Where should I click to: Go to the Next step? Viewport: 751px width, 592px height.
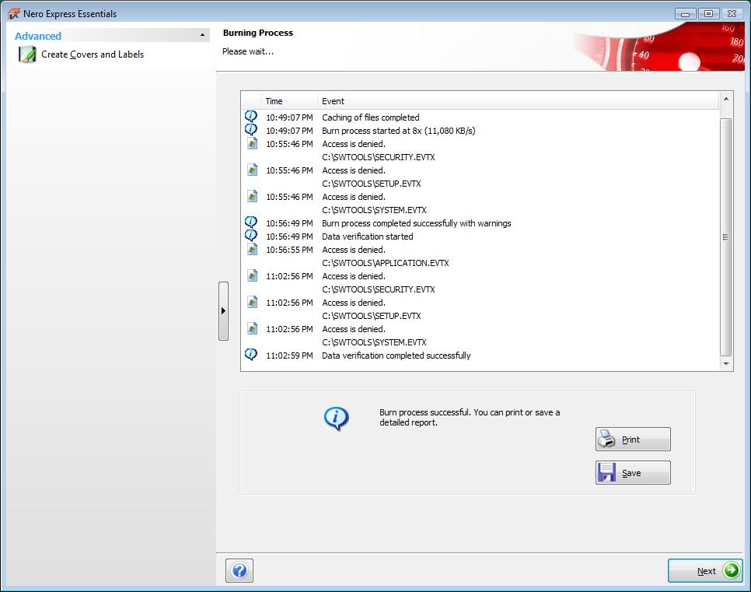point(705,570)
